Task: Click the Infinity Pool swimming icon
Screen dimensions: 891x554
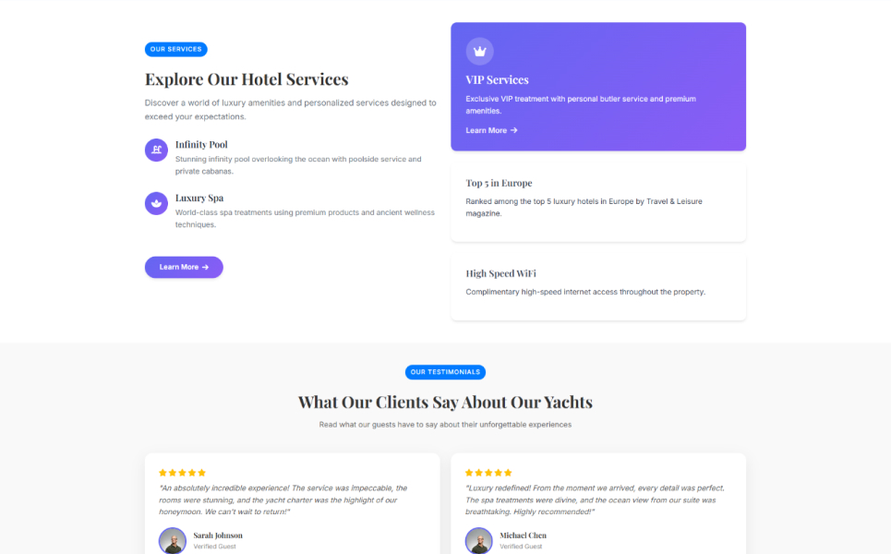Action: pos(157,150)
